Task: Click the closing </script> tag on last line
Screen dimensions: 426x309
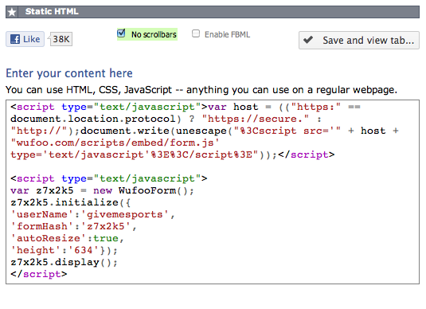Action: (x=38, y=274)
